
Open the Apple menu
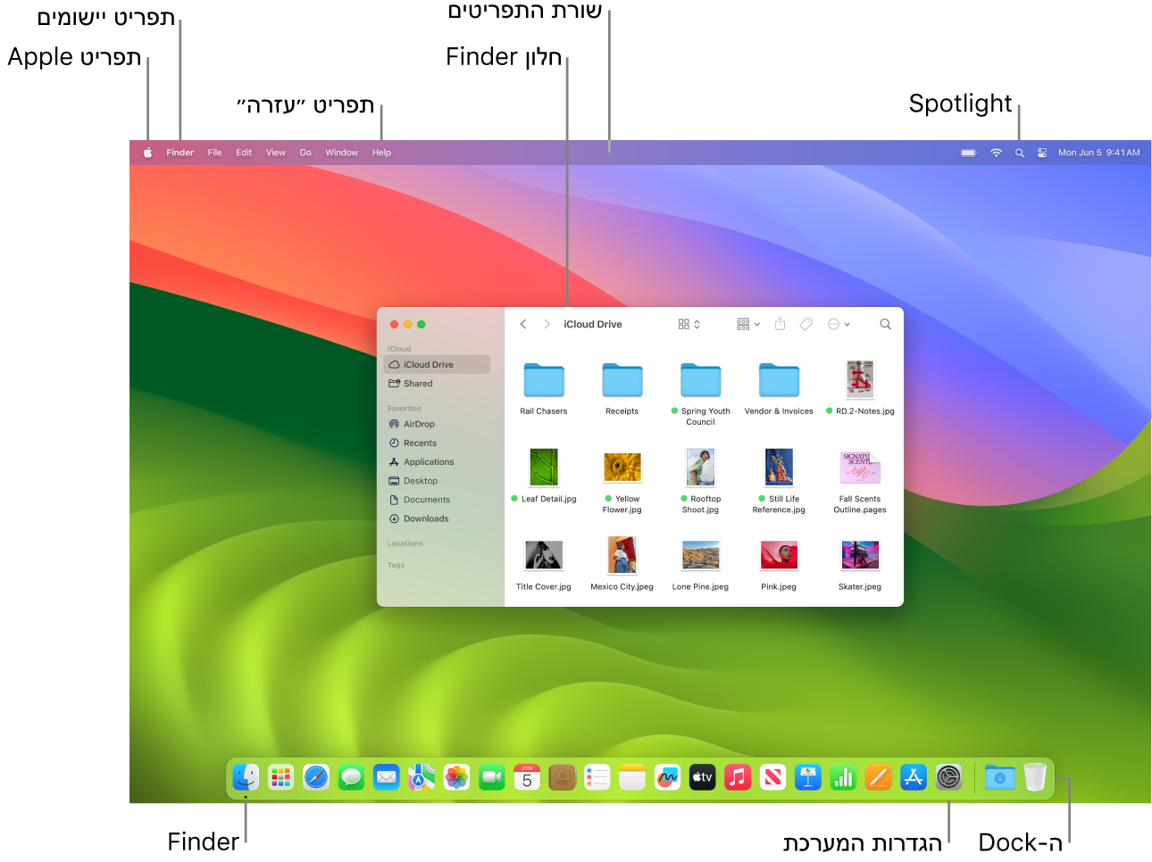click(147, 153)
